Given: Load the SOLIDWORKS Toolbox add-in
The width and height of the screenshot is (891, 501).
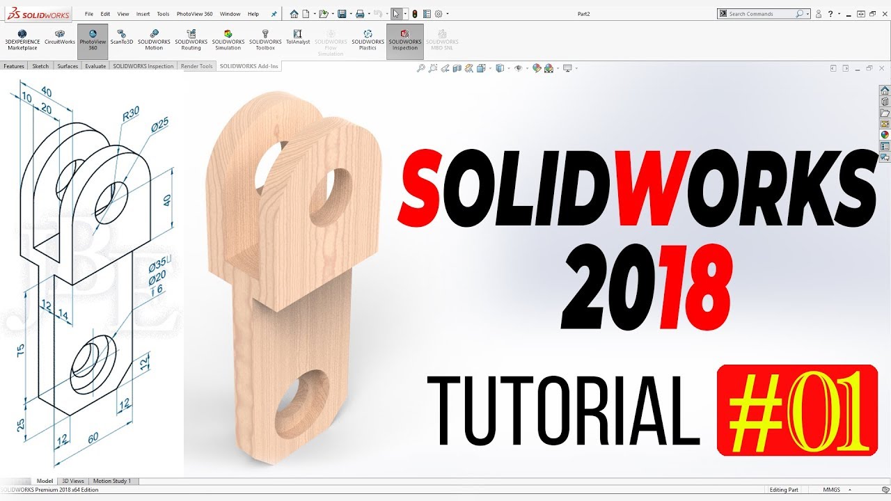Looking at the screenshot, I should pyautogui.click(x=265, y=40).
